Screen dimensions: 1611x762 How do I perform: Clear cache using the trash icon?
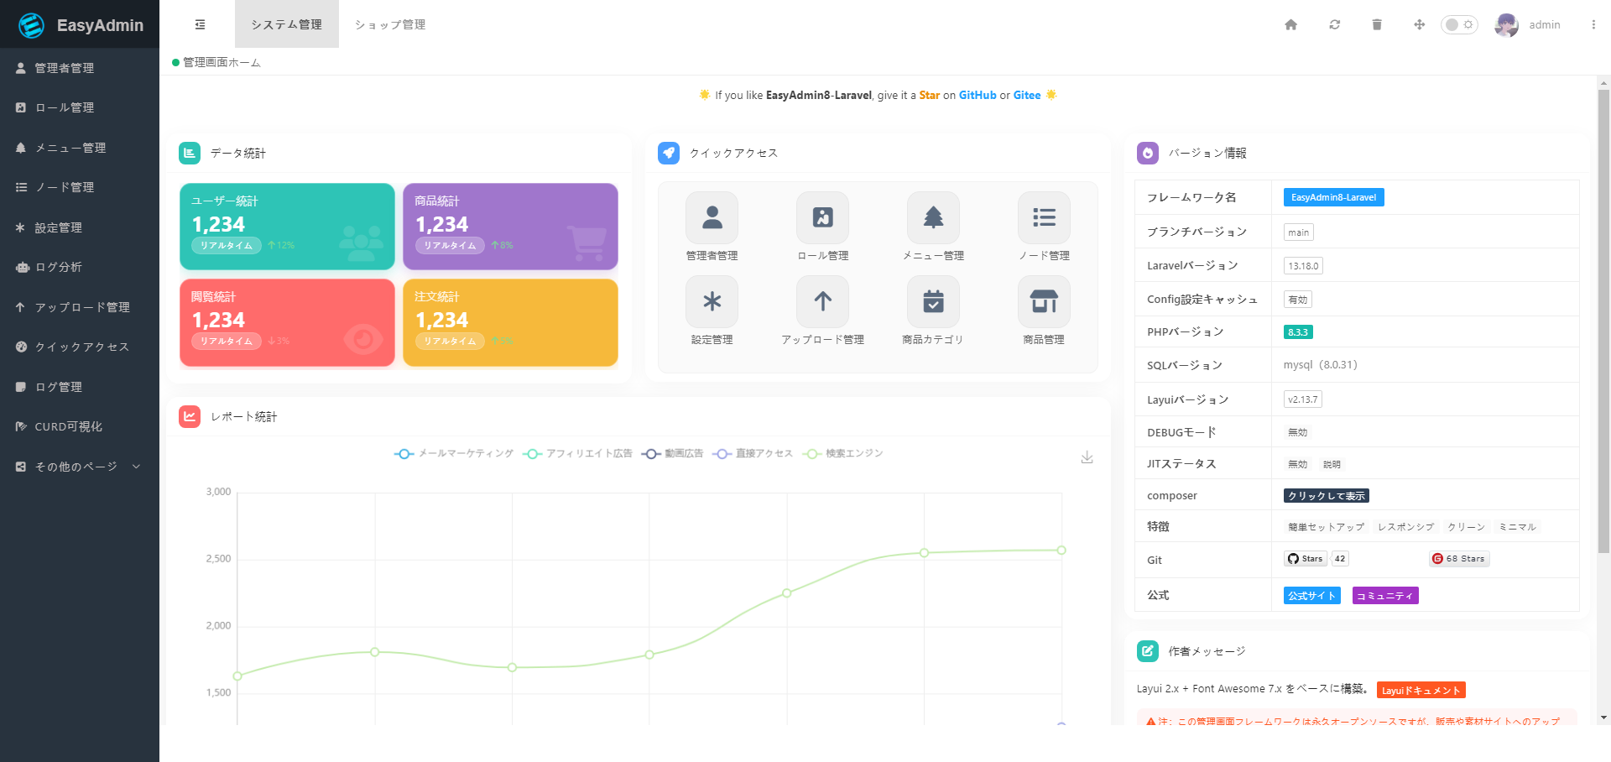tap(1377, 24)
